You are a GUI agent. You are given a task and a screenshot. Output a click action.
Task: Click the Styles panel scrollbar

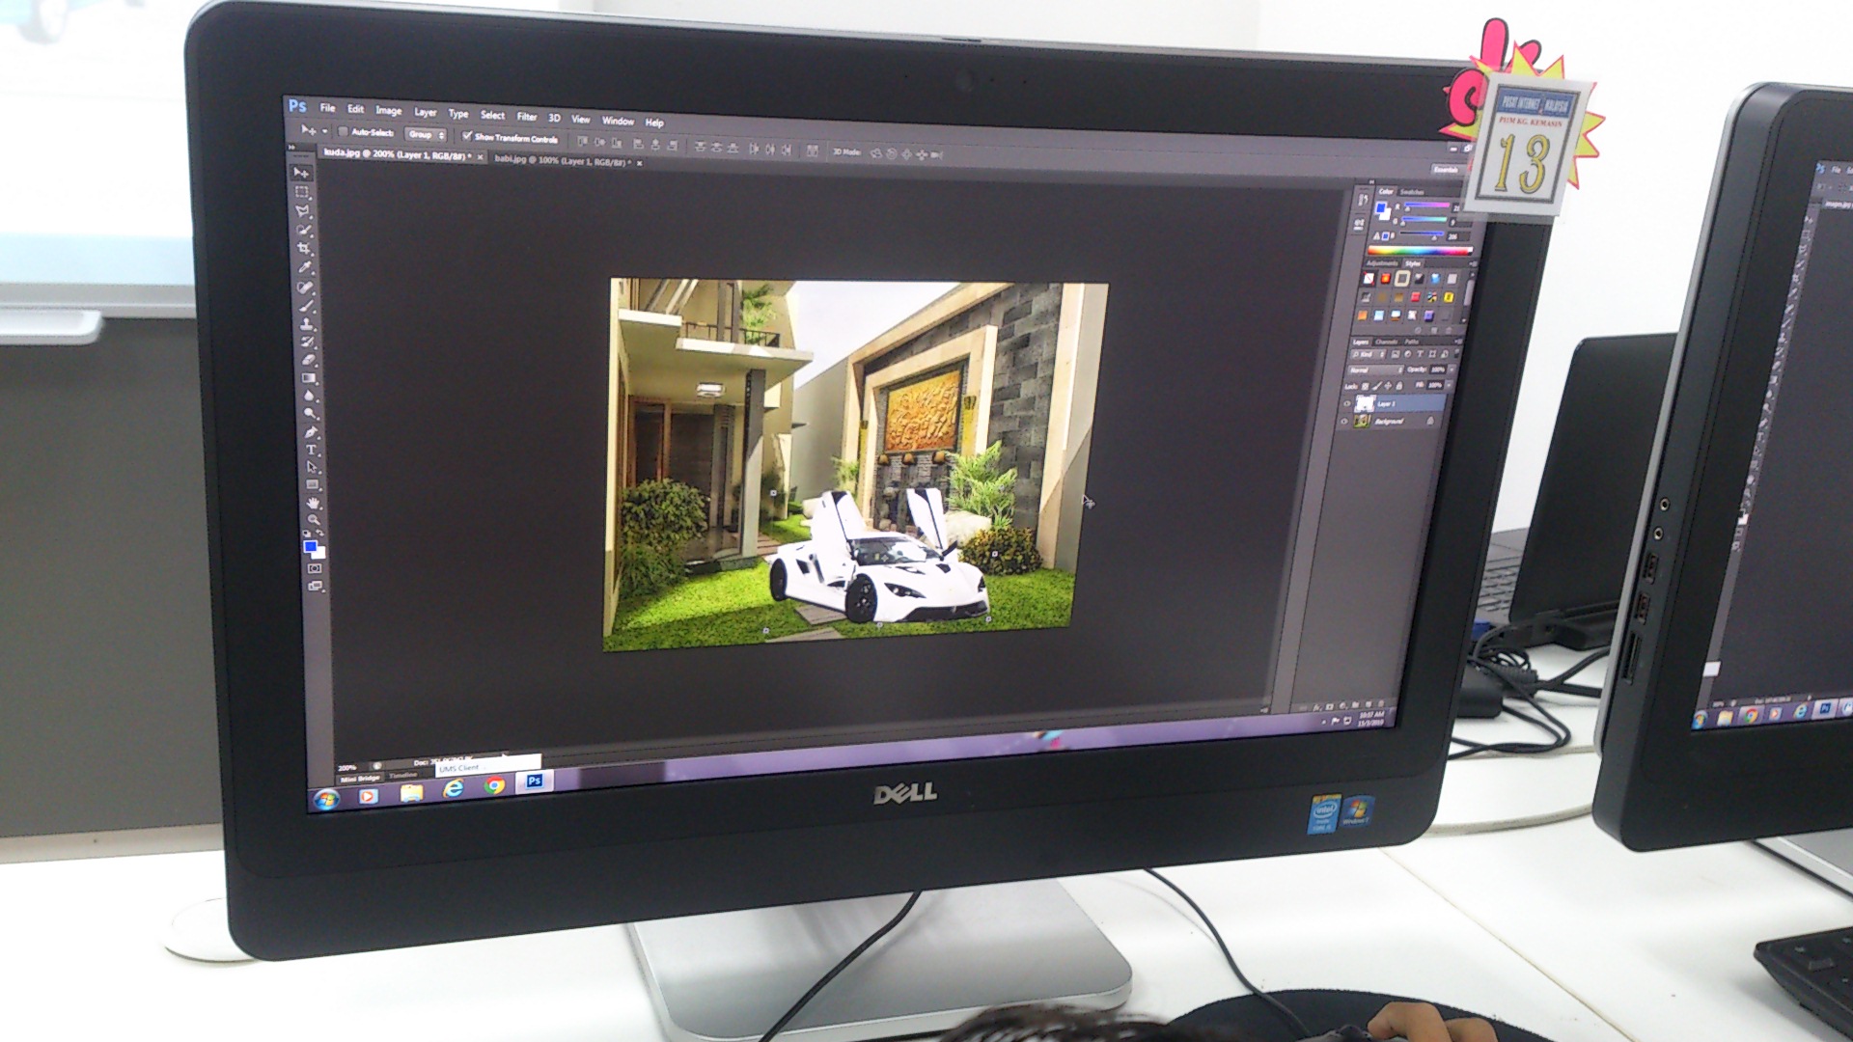click(x=1467, y=294)
